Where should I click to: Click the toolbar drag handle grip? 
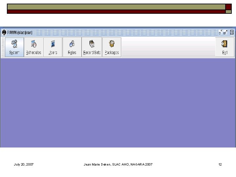click(3, 47)
